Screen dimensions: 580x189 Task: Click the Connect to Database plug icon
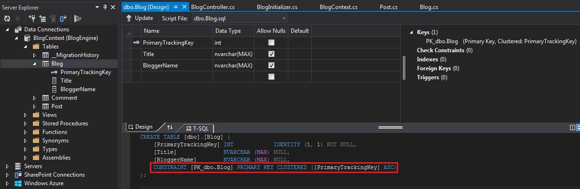(x=32, y=19)
